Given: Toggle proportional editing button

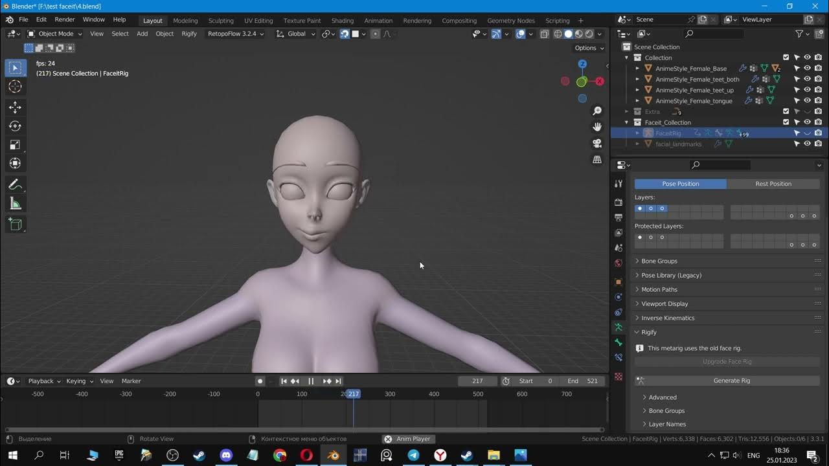Looking at the screenshot, I should 375,34.
